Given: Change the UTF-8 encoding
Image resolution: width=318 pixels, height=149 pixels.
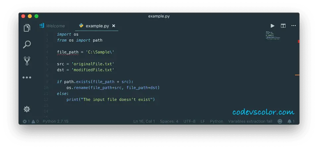Looking at the screenshot, I should [x=189, y=121].
